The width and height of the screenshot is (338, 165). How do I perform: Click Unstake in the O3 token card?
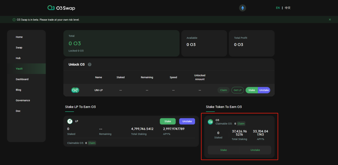(x=255, y=150)
